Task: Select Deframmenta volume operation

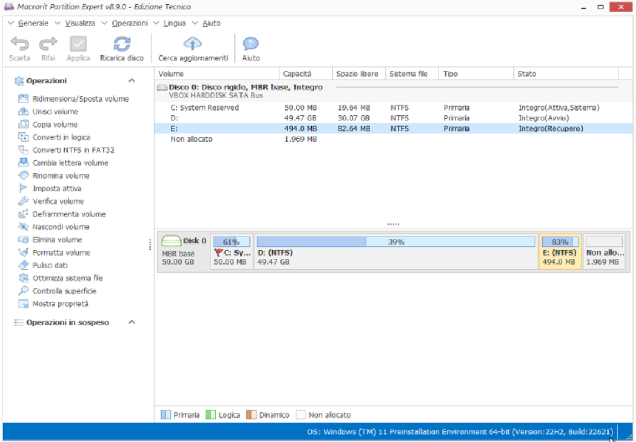Action: coord(62,214)
